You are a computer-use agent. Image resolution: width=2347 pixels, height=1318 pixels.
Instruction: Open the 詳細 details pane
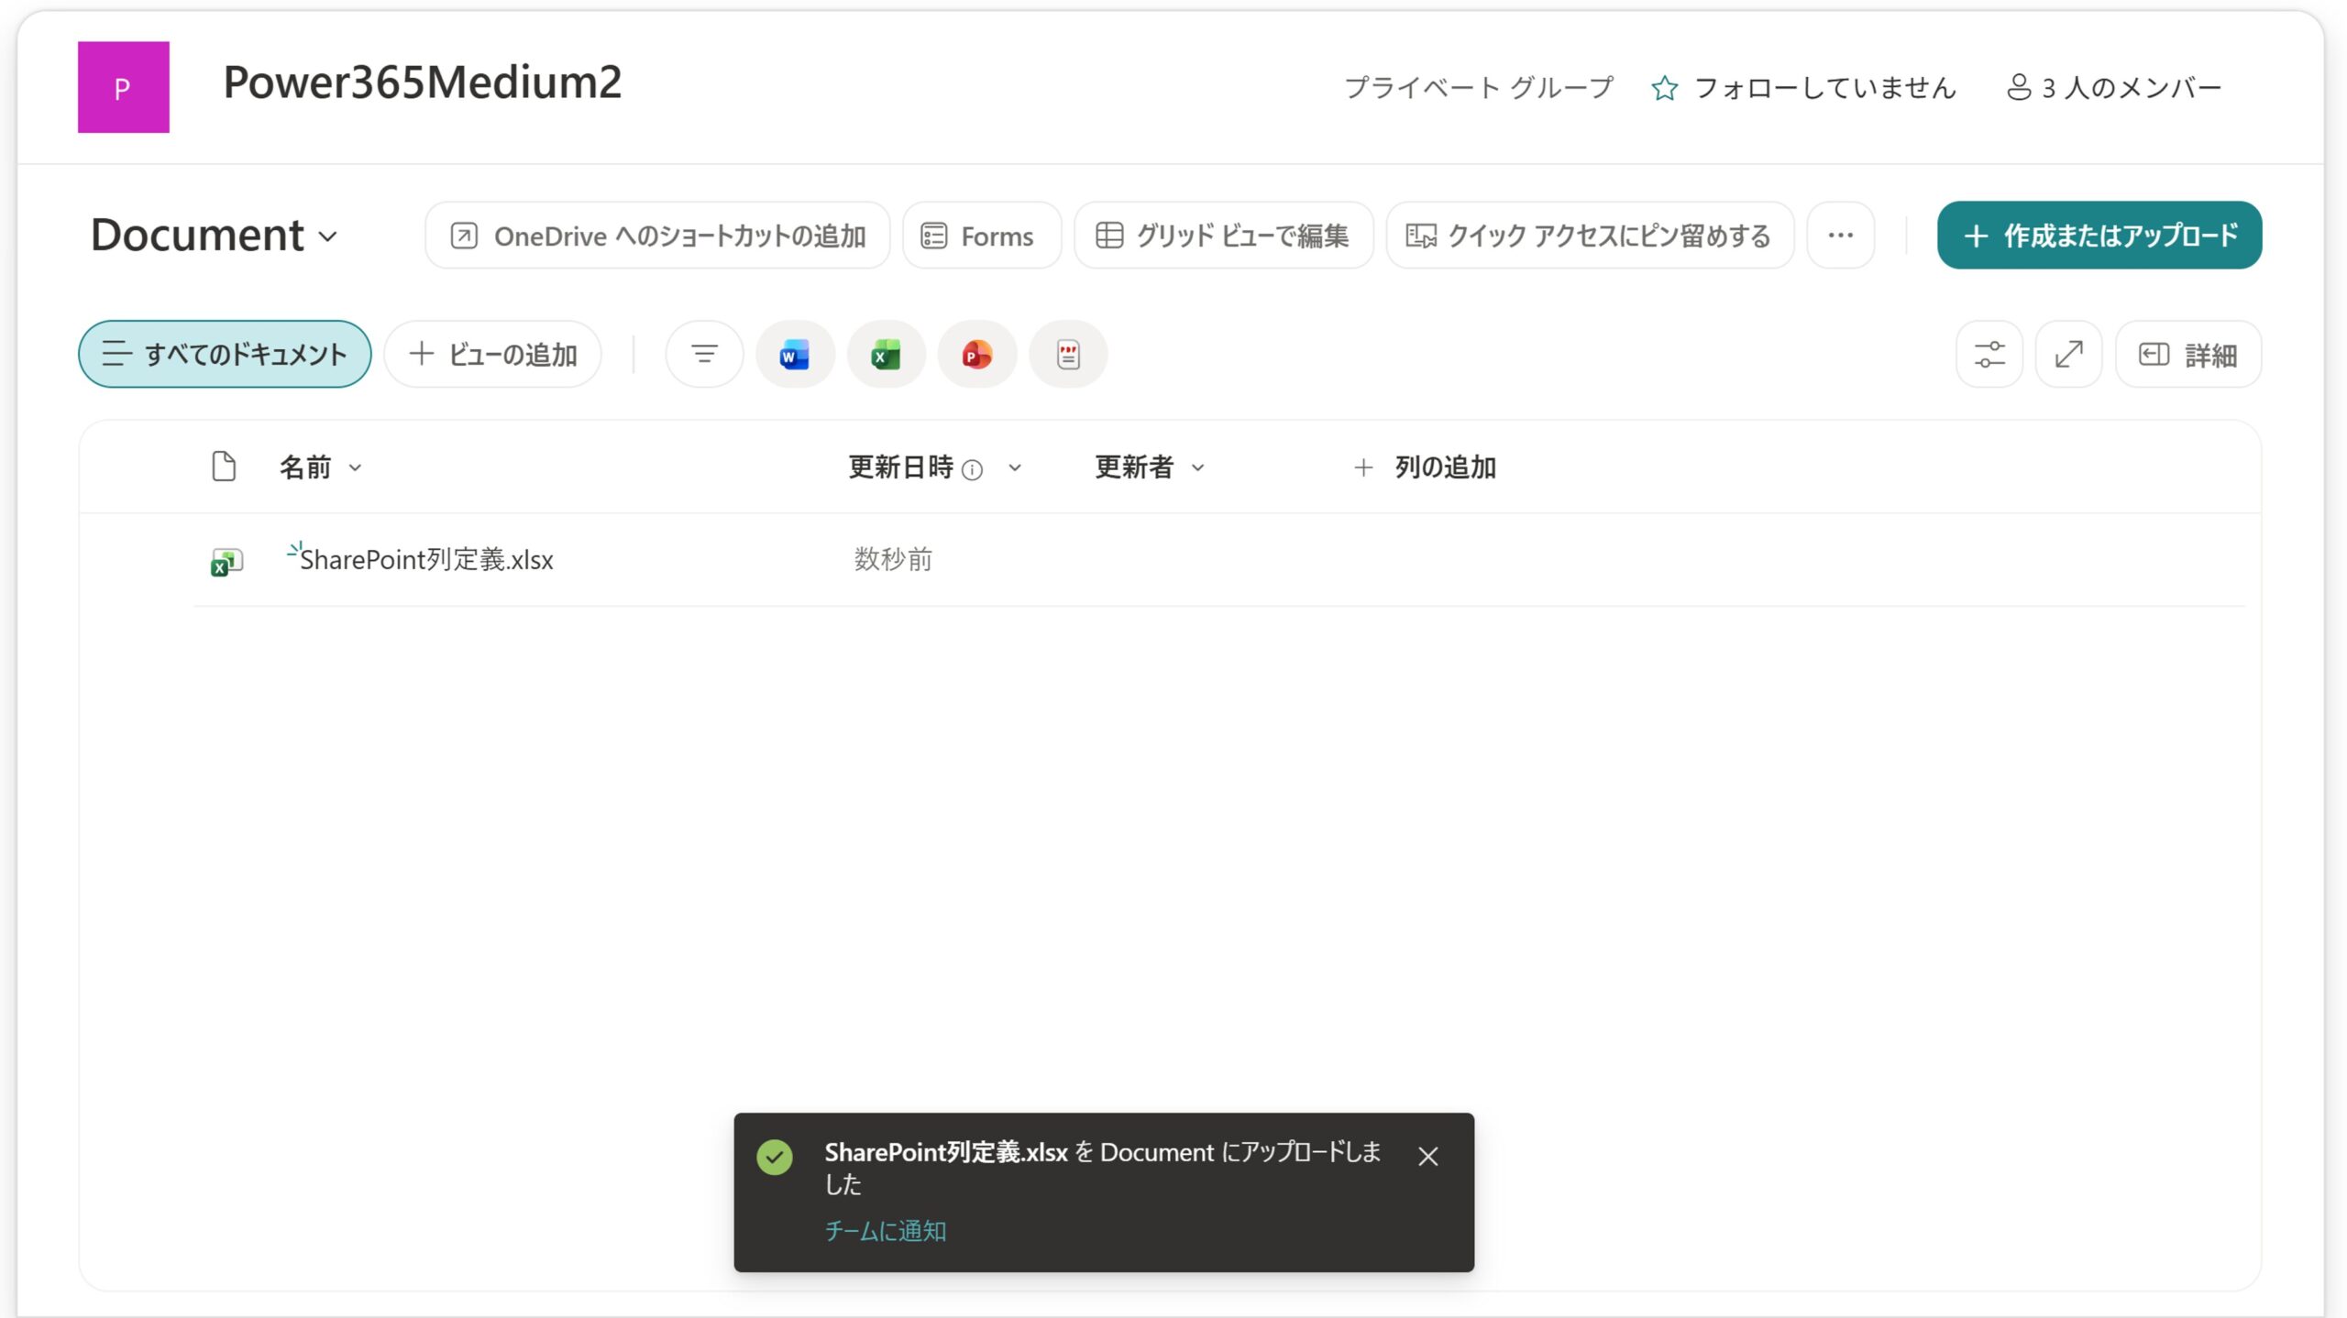pyautogui.click(x=2188, y=354)
